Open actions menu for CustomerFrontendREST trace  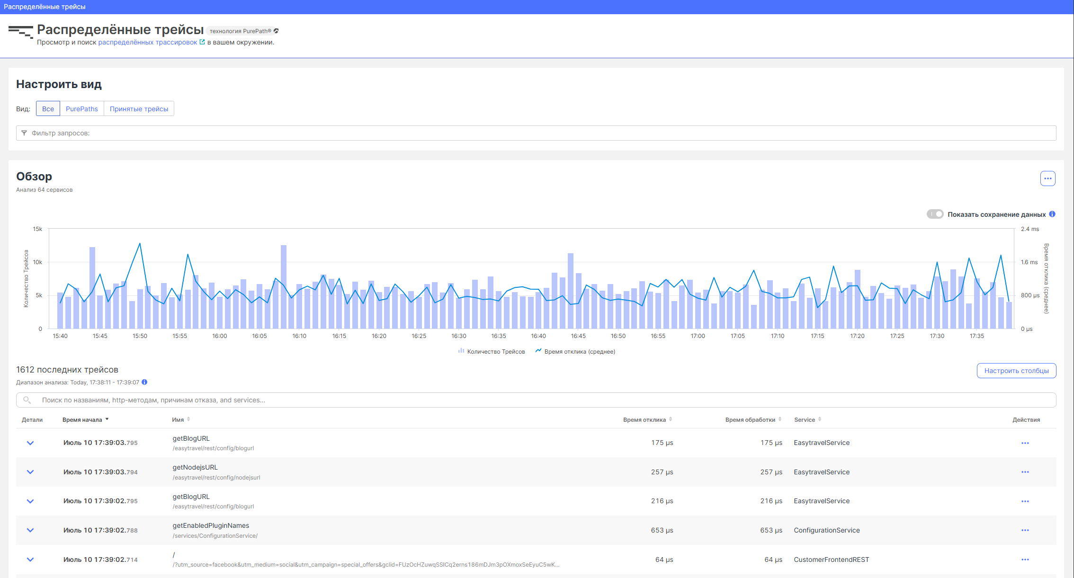(1025, 560)
